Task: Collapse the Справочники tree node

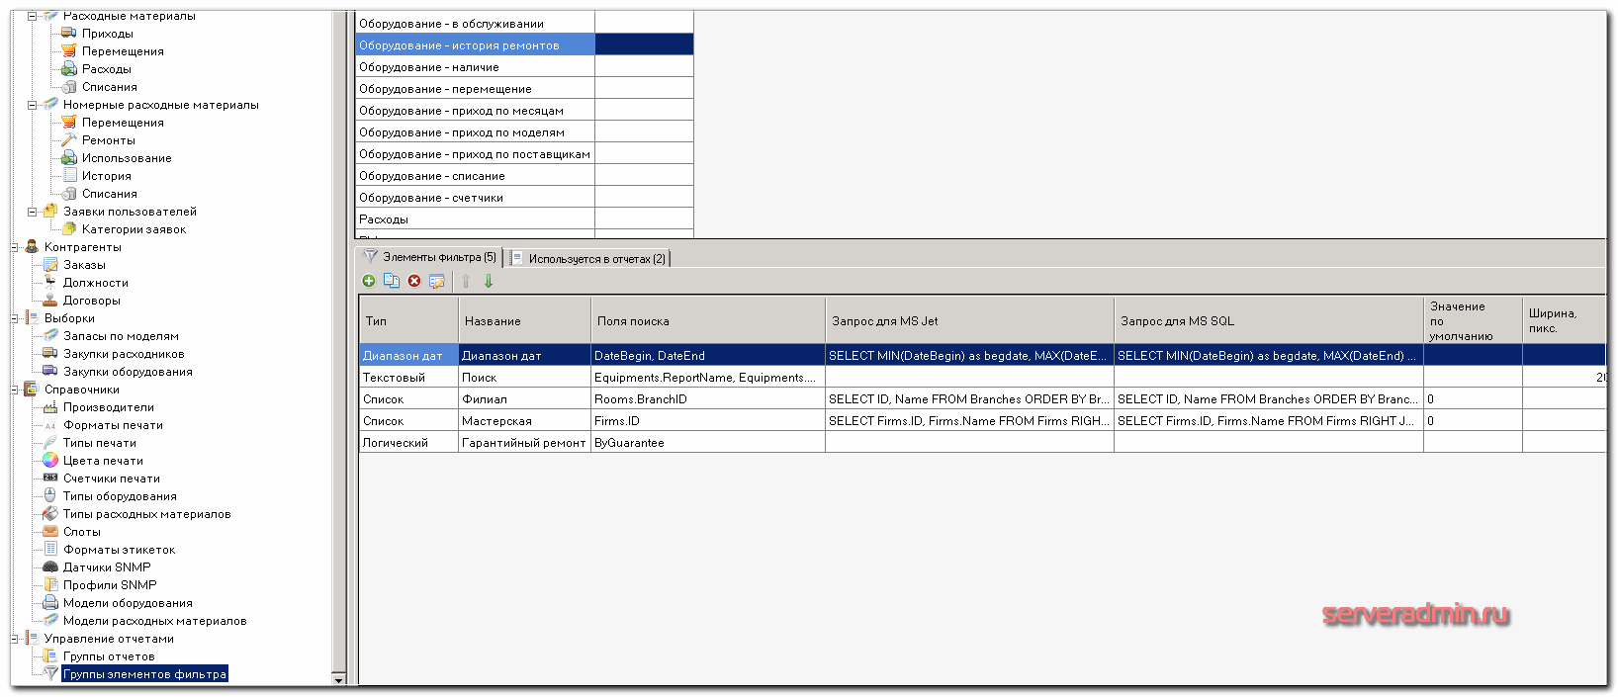Action: [16, 390]
